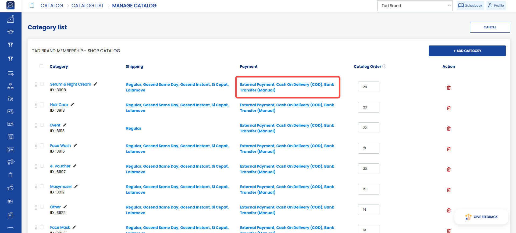Remove the e-Voucher category via trash icon
The image size is (516, 233).
point(449,170)
